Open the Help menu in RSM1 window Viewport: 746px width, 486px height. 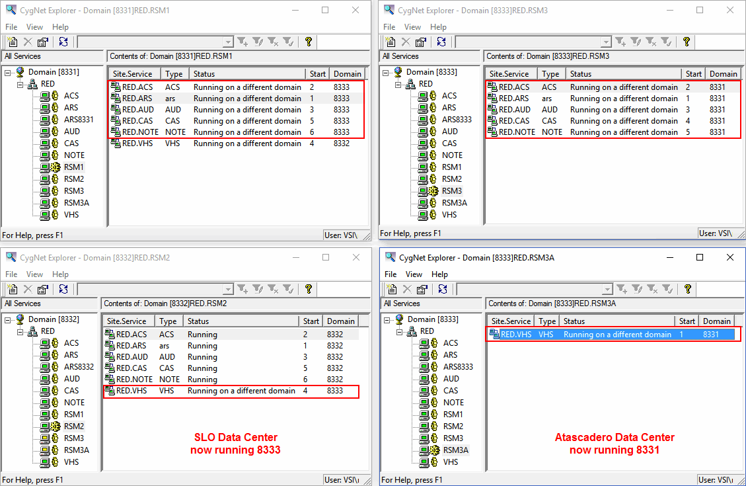[60, 27]
